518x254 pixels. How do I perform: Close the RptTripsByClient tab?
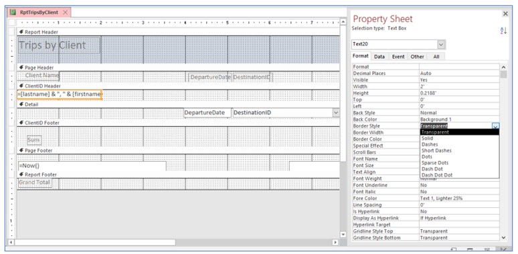(65, 12)
